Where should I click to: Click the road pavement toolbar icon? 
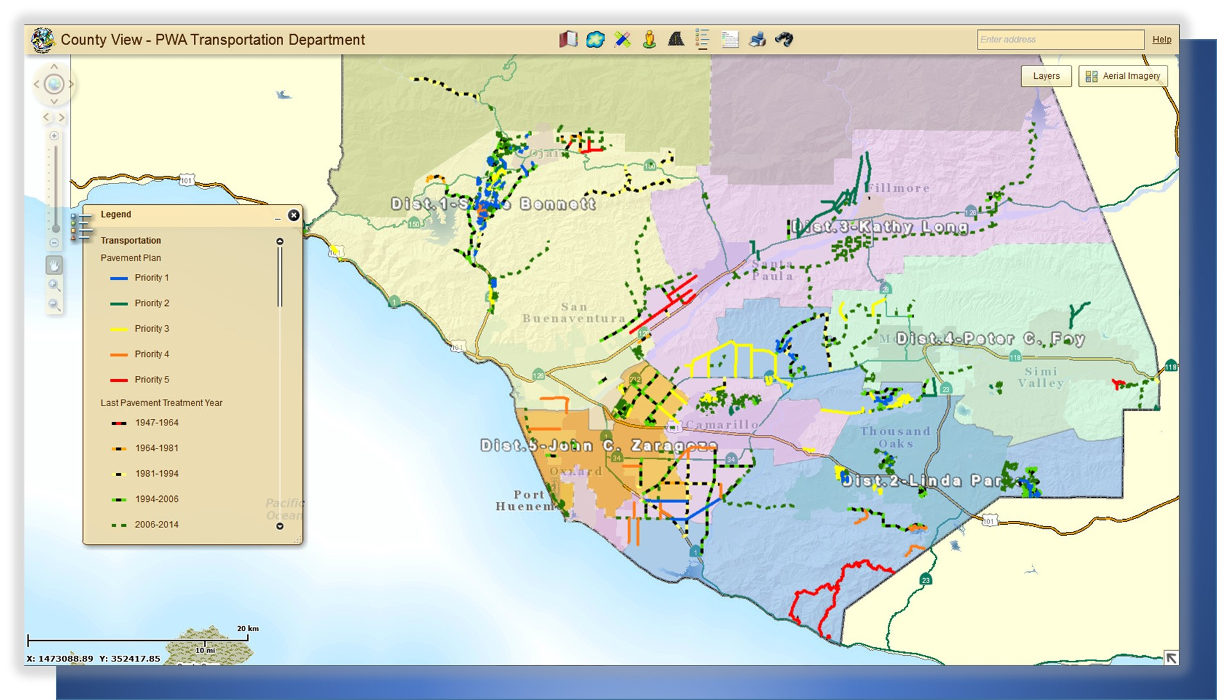click(x=675, y=40)
